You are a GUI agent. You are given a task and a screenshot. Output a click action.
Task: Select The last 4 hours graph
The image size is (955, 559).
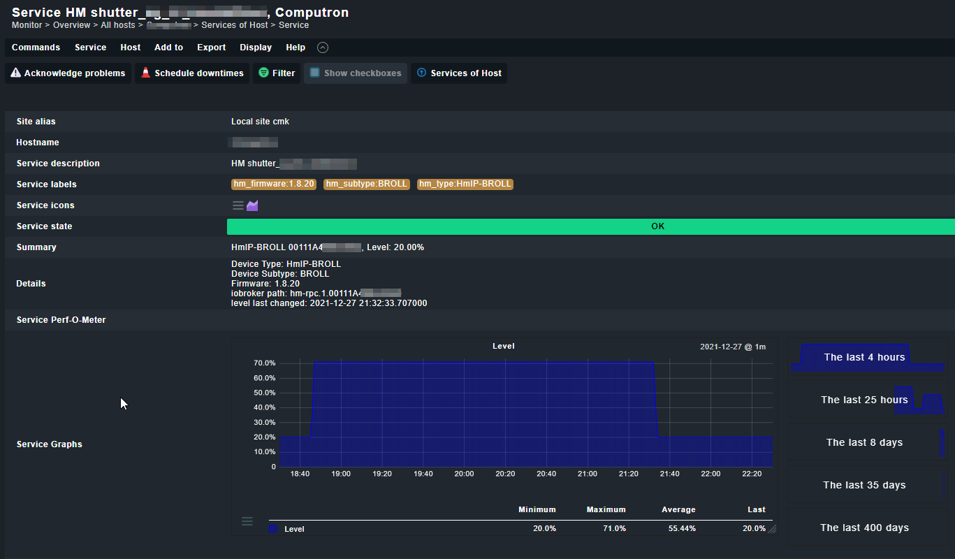(x=867, y=357)
